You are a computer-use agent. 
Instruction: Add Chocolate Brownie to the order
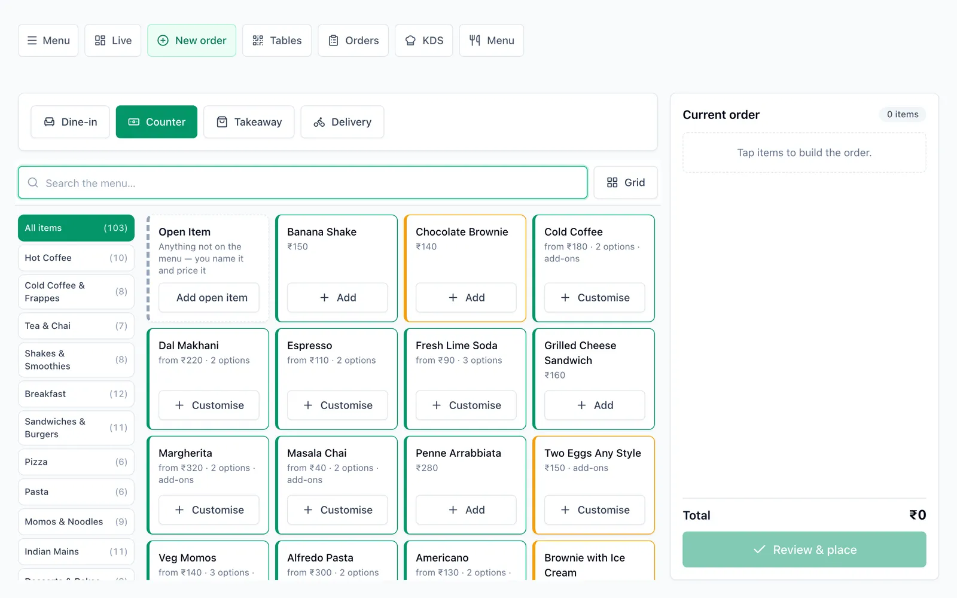[466, 298]
